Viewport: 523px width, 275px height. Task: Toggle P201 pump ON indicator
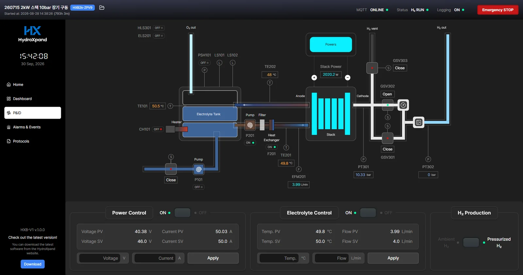point(250,143)
